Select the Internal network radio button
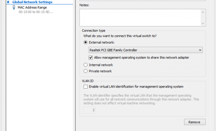 [86, 65]
